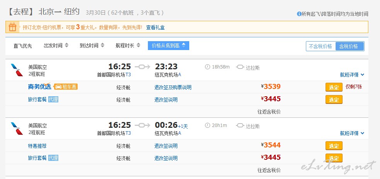Click stopover icon before 达拉斯 on 18h58m flight
Screen dimensions: 380x179
click(240, 67)
